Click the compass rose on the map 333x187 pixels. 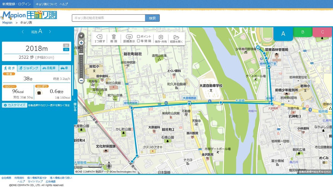(109, 166)
